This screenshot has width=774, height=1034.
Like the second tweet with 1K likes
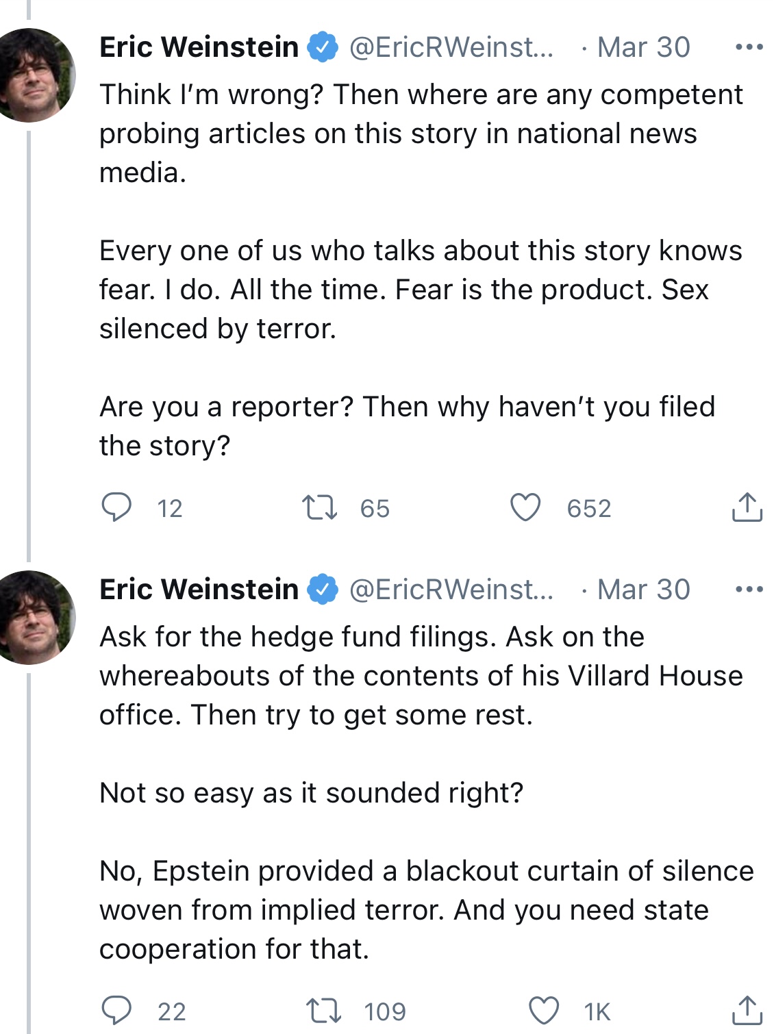coord(544,1011)
